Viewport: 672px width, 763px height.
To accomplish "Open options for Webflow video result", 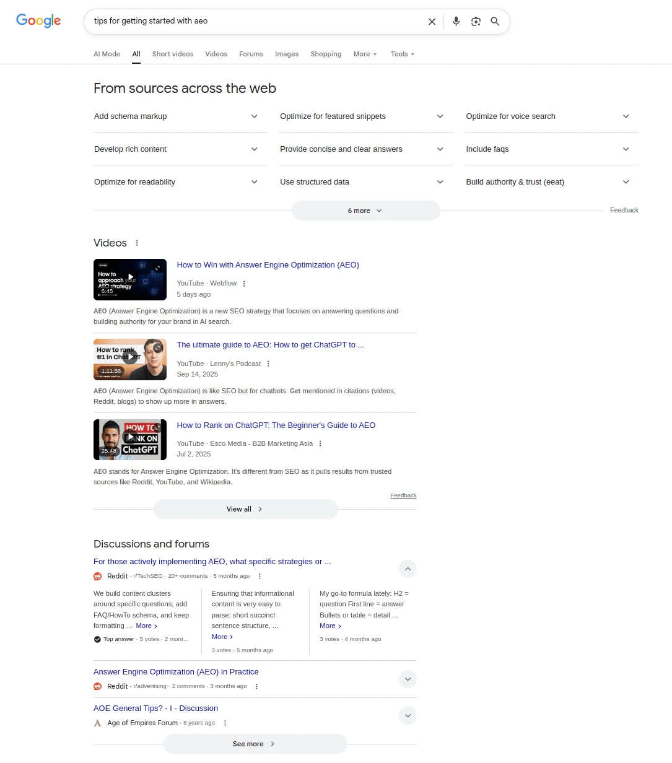I will [244, 284].
